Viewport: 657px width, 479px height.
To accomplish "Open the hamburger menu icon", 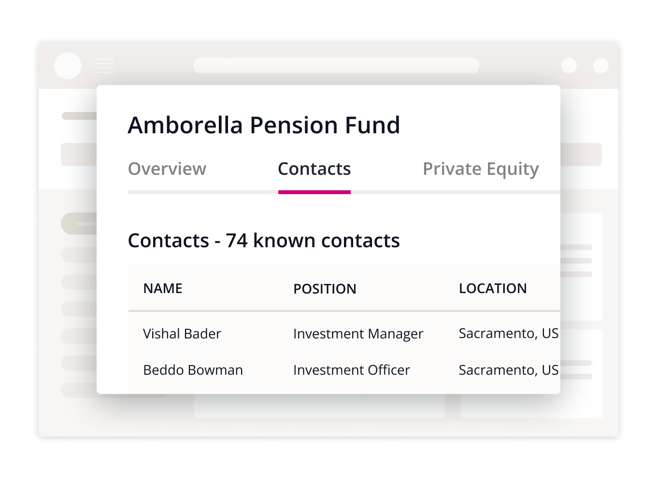I will 104,65.
